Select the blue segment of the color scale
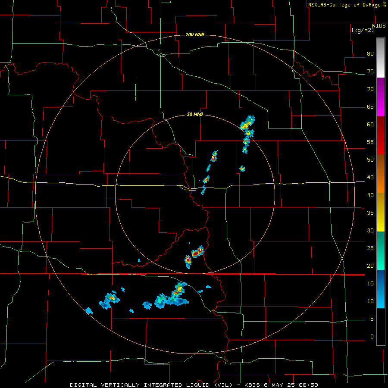The width and height of the screenshot is (388, 388). pyautogui.click(x=381, y=289)
